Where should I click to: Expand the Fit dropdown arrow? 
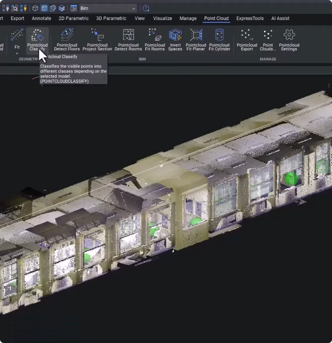[x=17, y=53]
